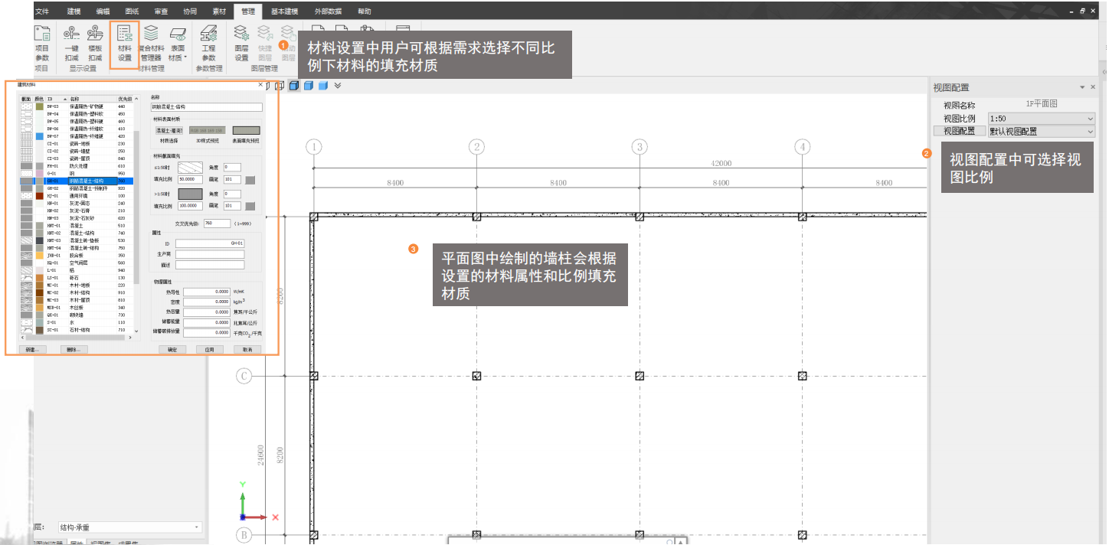Switch to the 基本建模 ribbon tab

click(285, 11)
